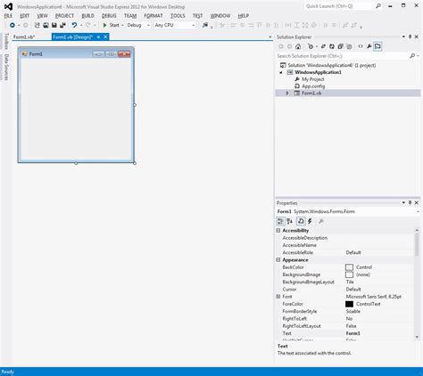Click the magnifier icon in the Solution Explorer search box

[x=412, y=56]
